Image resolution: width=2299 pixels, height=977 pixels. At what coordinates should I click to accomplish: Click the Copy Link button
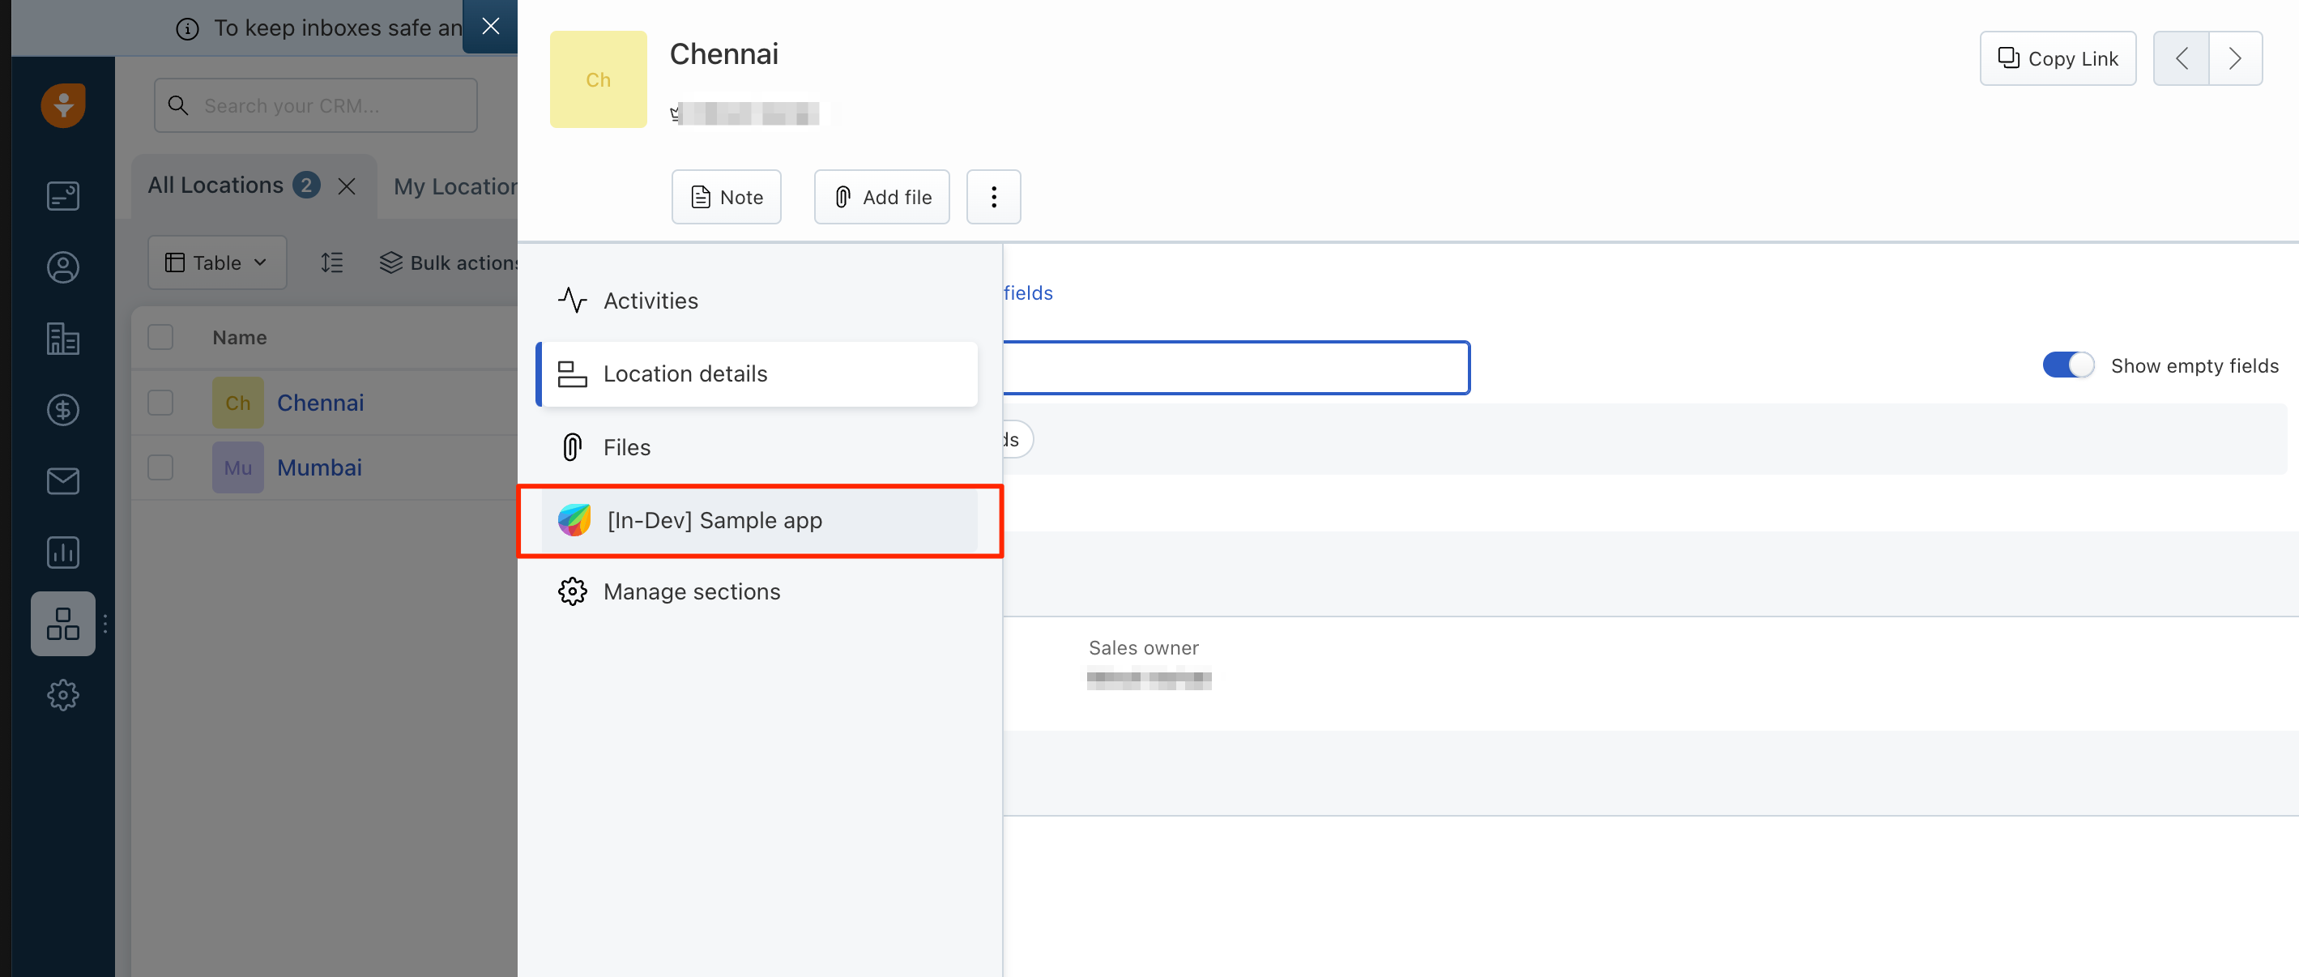(x=2057, y=58)
